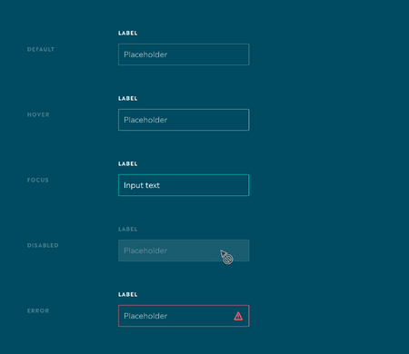This screenshot has height=354, width=409.
Task: Click the HOVER state label
Action: pos(38,114)
